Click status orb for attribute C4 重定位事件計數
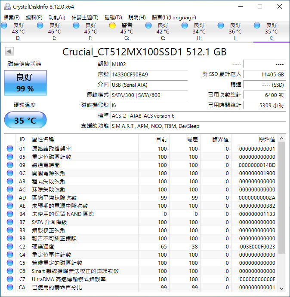This screenshot has width=290, height=297. click(x=10, y=255)
